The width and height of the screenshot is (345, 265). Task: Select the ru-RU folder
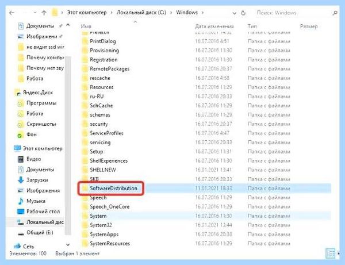pos(97,97)
